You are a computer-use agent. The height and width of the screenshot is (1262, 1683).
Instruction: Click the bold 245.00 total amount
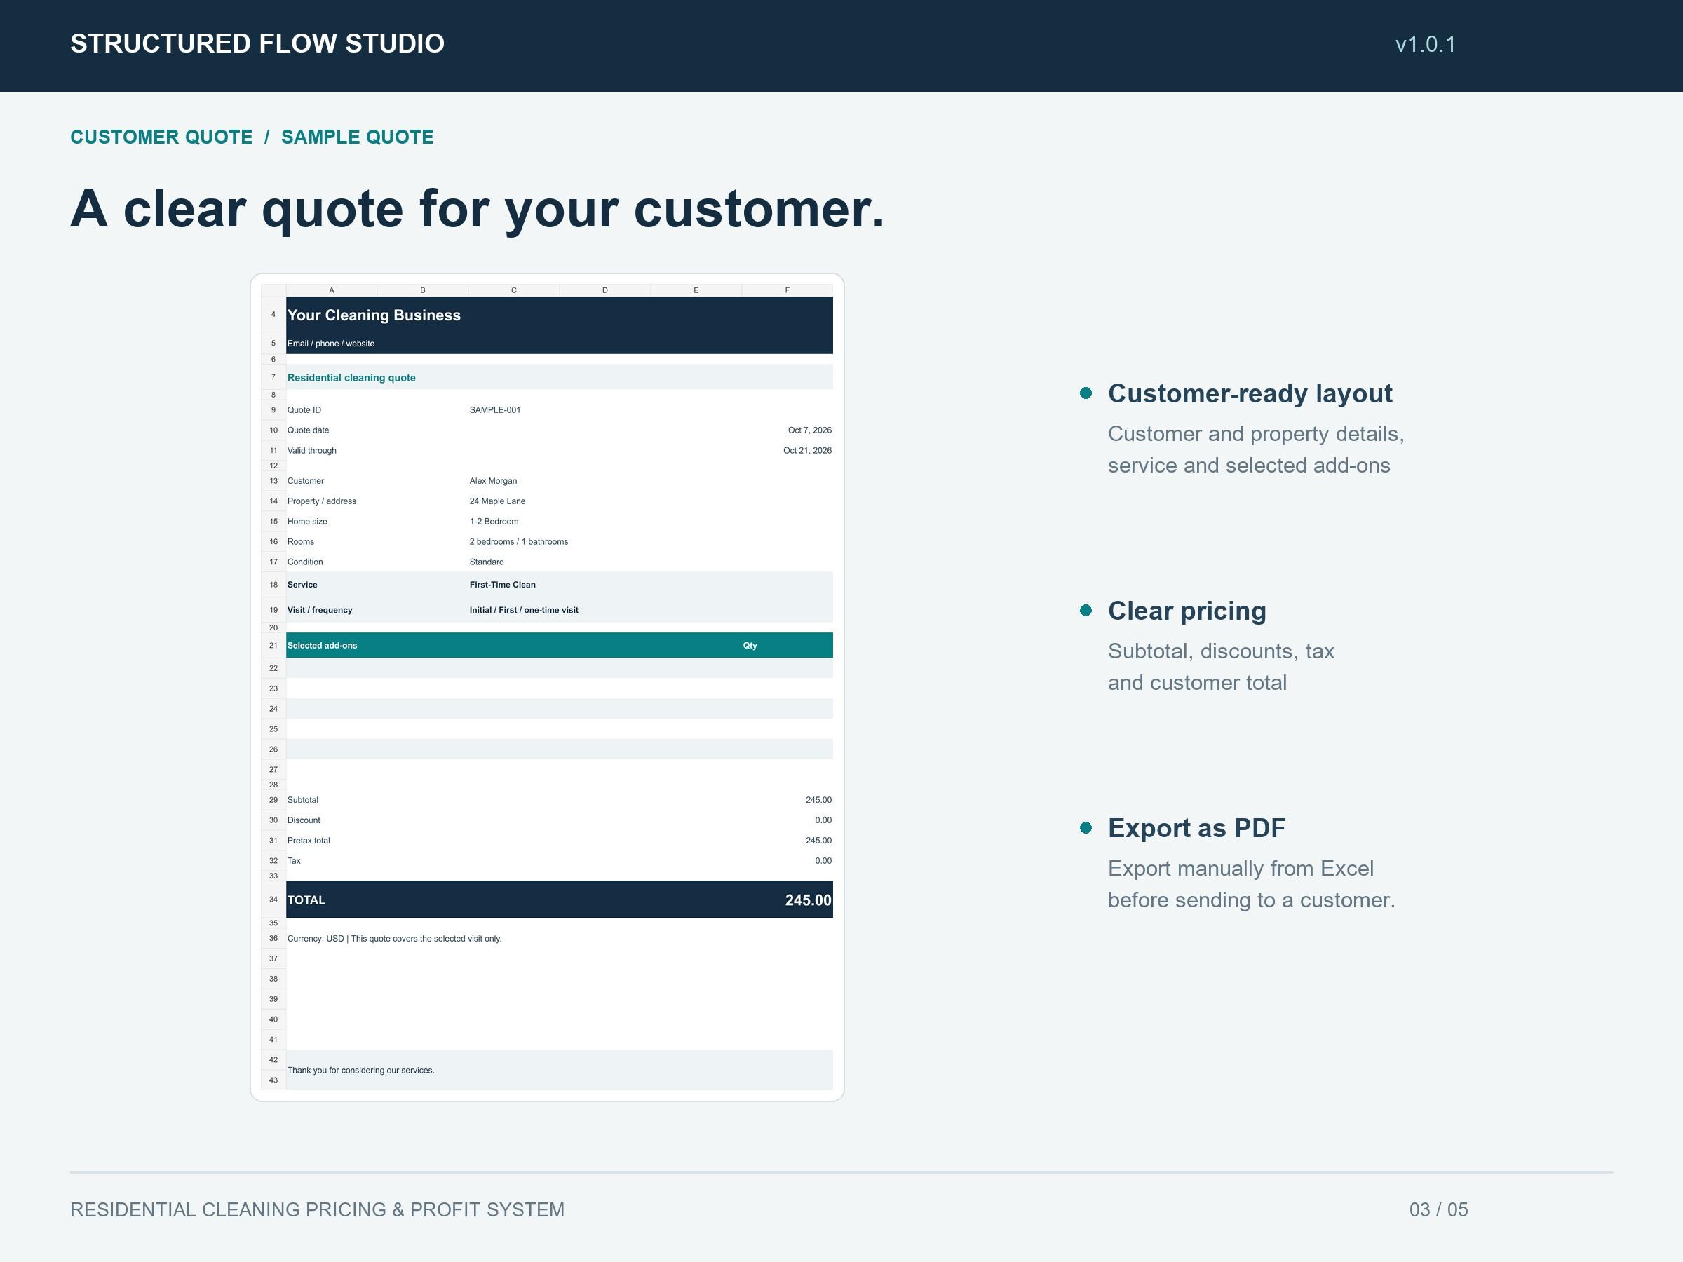click(808, 900)
